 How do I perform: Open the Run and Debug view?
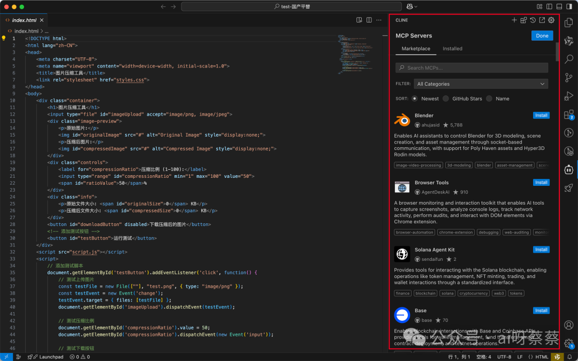click(x=569, y=96)
